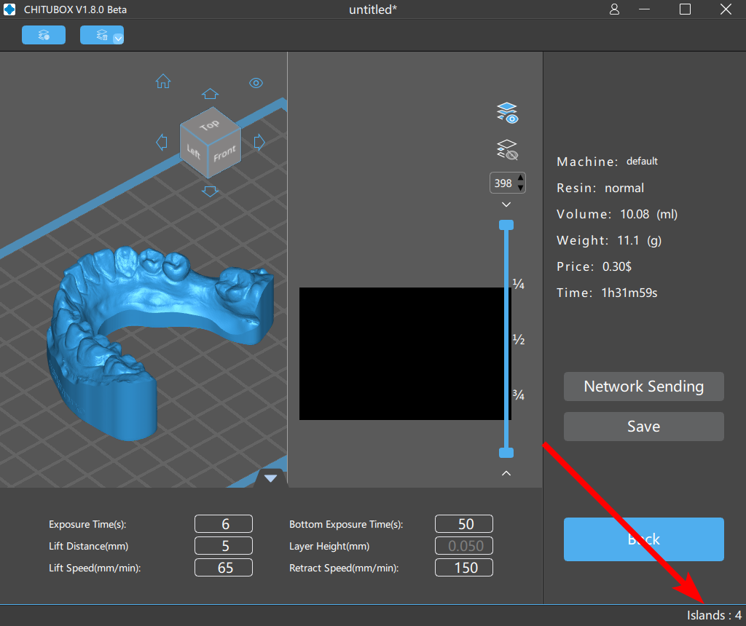Screen dimensions: 746x626
Task: Click the Retract Speed field
Action: pyautogui.click(x=464, y=568)
